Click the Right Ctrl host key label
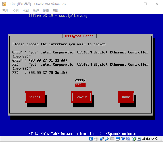This screenshot has height=142, width=163. pyautogui.click(x=150, y=139)
